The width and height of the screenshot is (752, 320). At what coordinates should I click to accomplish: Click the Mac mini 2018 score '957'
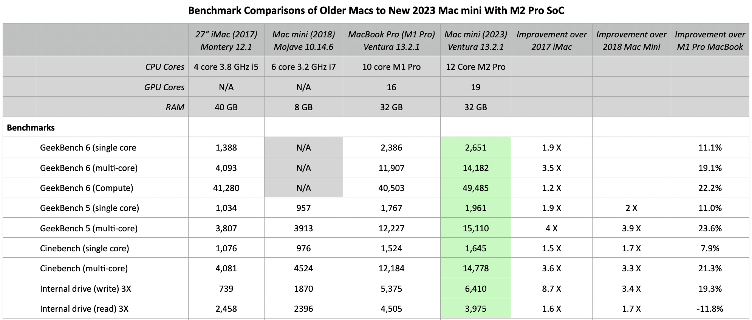coord(303,208)
